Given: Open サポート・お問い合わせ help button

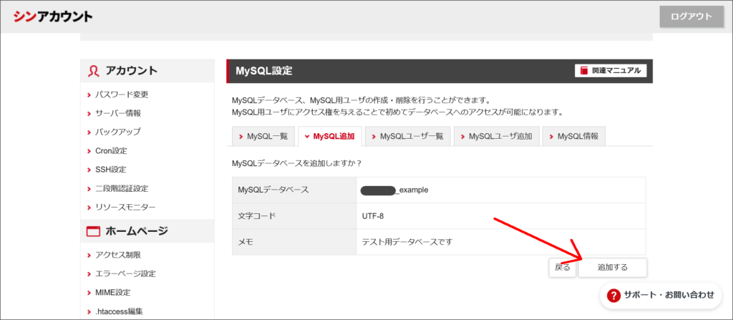Looking at the screenshot, I should click(x=661, y=295).
